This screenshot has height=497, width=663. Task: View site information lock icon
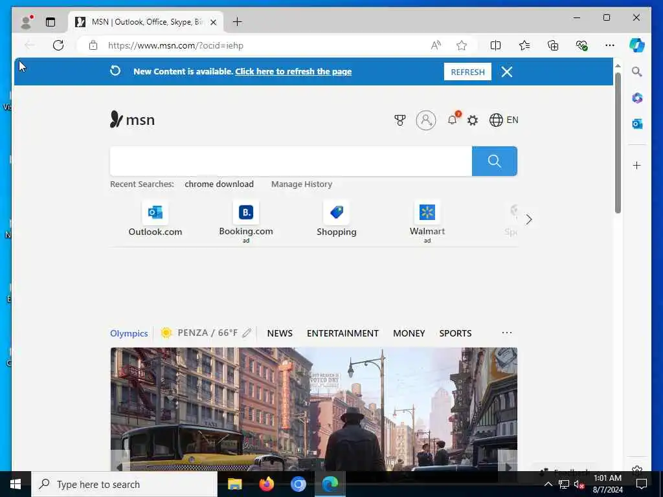point(93,45)
